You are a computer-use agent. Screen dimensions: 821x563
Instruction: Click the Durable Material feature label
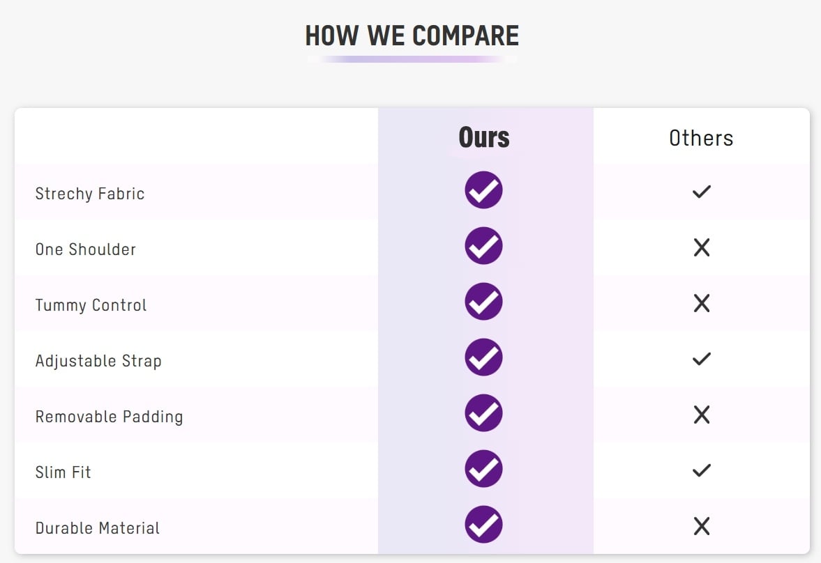[x=98, y=528]
